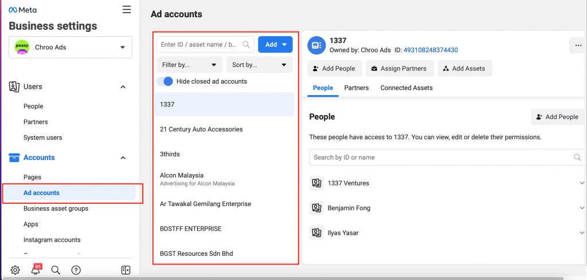This screenshot has height=280, width=587.
Task: Click the person icon beside Ilyas Yasar
Action: coord(316,233)
